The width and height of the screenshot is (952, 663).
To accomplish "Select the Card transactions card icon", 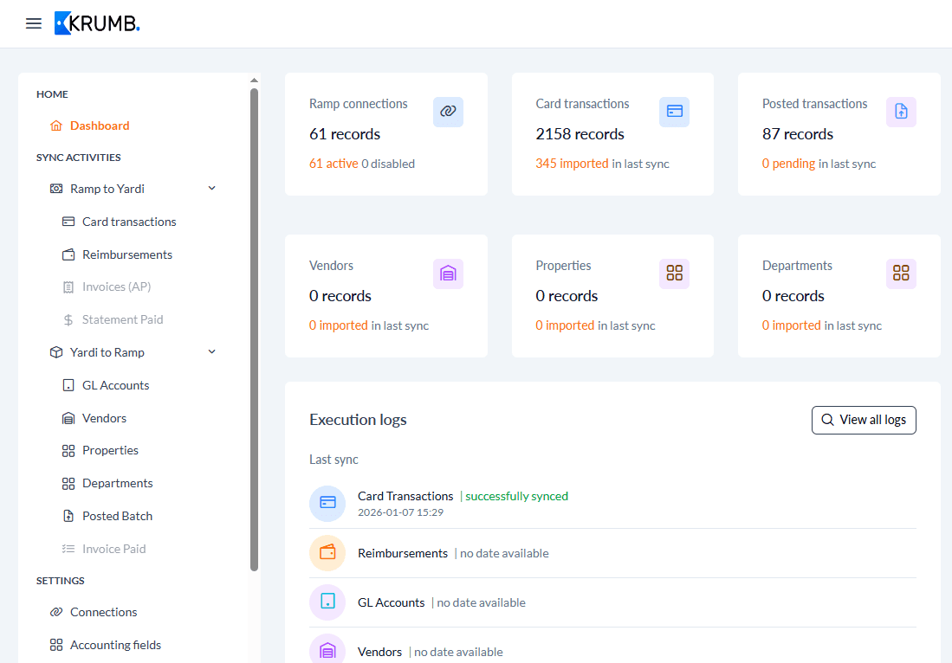I will 674,112.
